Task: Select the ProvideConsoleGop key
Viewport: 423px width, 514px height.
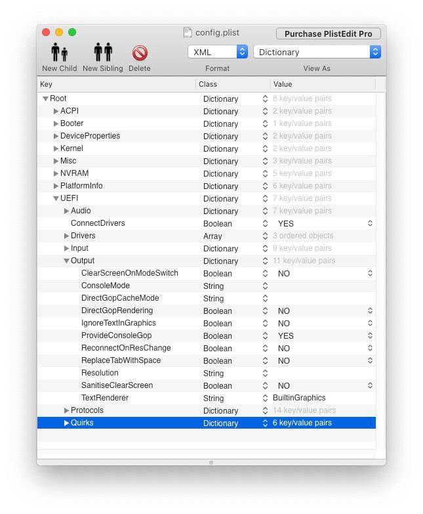Action: pos(116,335)
